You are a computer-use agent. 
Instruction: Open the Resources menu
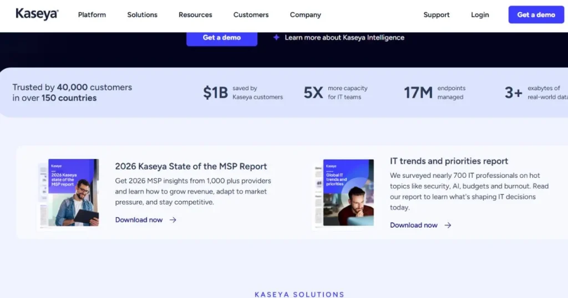tap(195, 15)
